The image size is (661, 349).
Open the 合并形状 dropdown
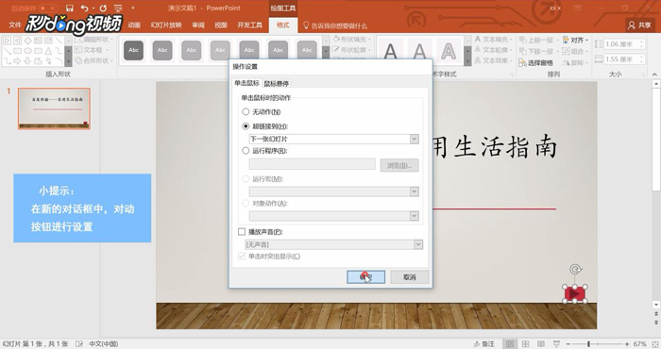[94, 60]
